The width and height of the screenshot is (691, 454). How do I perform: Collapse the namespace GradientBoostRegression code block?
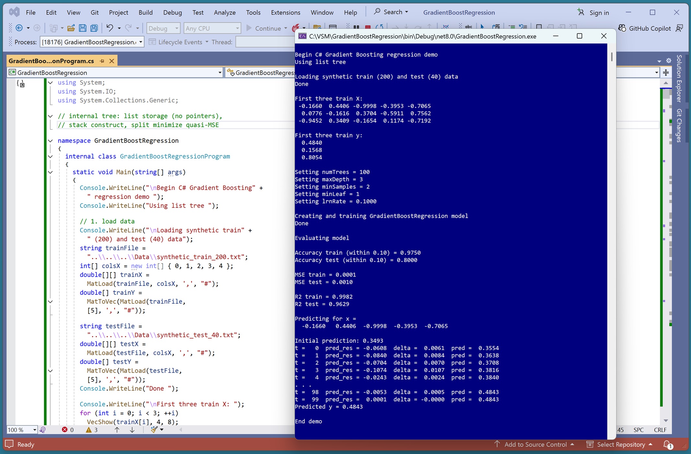click(51, 141)
